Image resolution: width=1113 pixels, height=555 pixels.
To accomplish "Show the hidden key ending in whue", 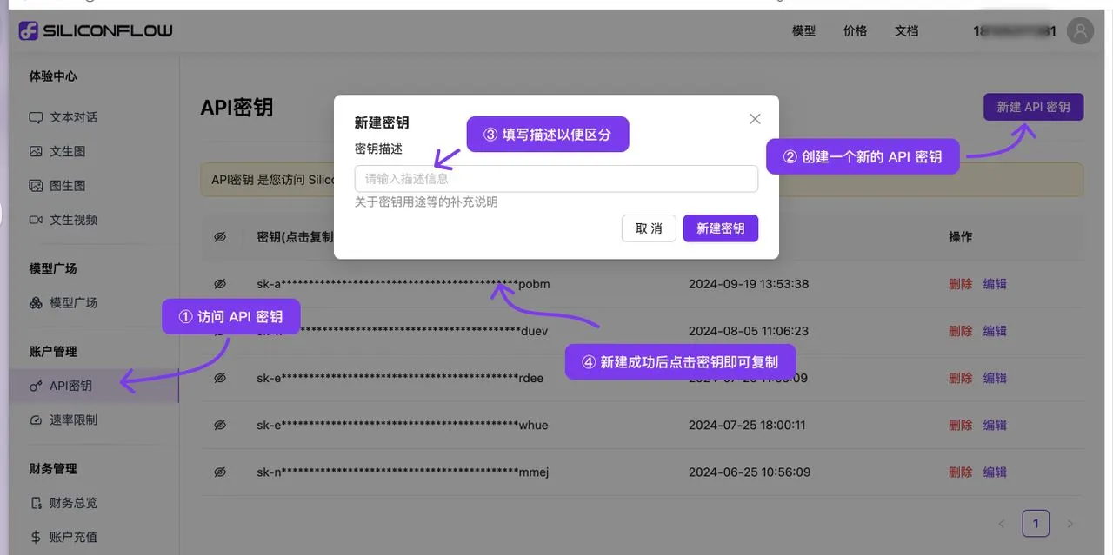I will [219, 425].
